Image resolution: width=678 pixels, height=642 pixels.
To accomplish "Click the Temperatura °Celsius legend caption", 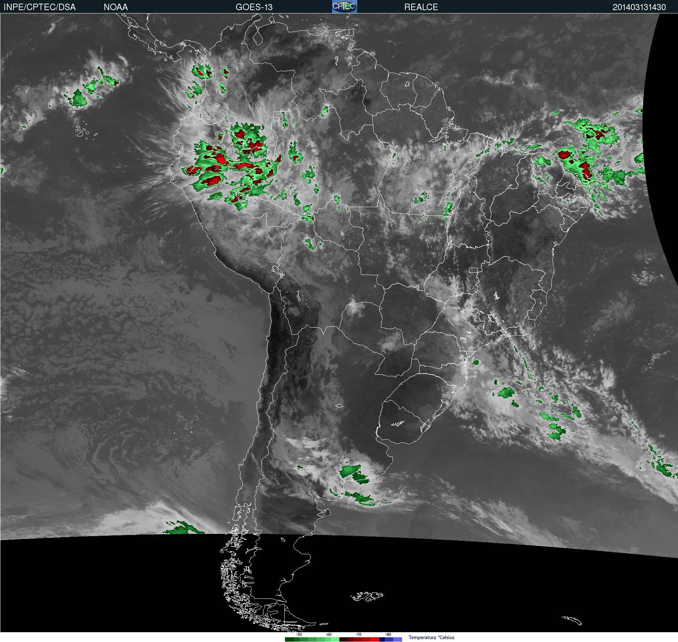I will pos(431,637).
